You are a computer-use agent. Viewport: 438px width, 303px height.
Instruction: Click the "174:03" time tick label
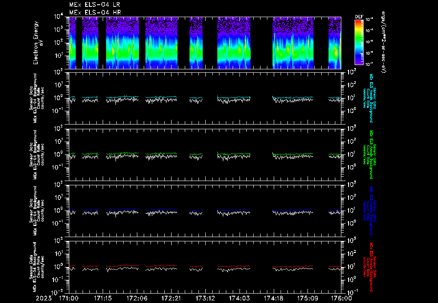click(239, 298)
